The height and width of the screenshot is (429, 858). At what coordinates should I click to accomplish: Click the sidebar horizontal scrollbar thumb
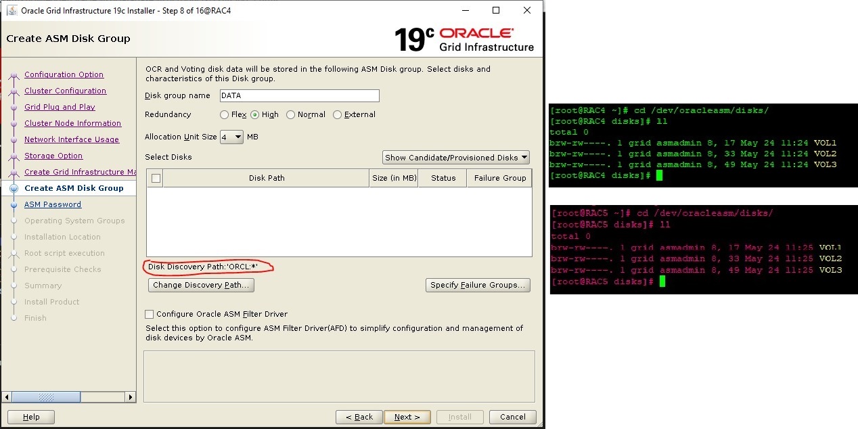[x=47, y=397]
